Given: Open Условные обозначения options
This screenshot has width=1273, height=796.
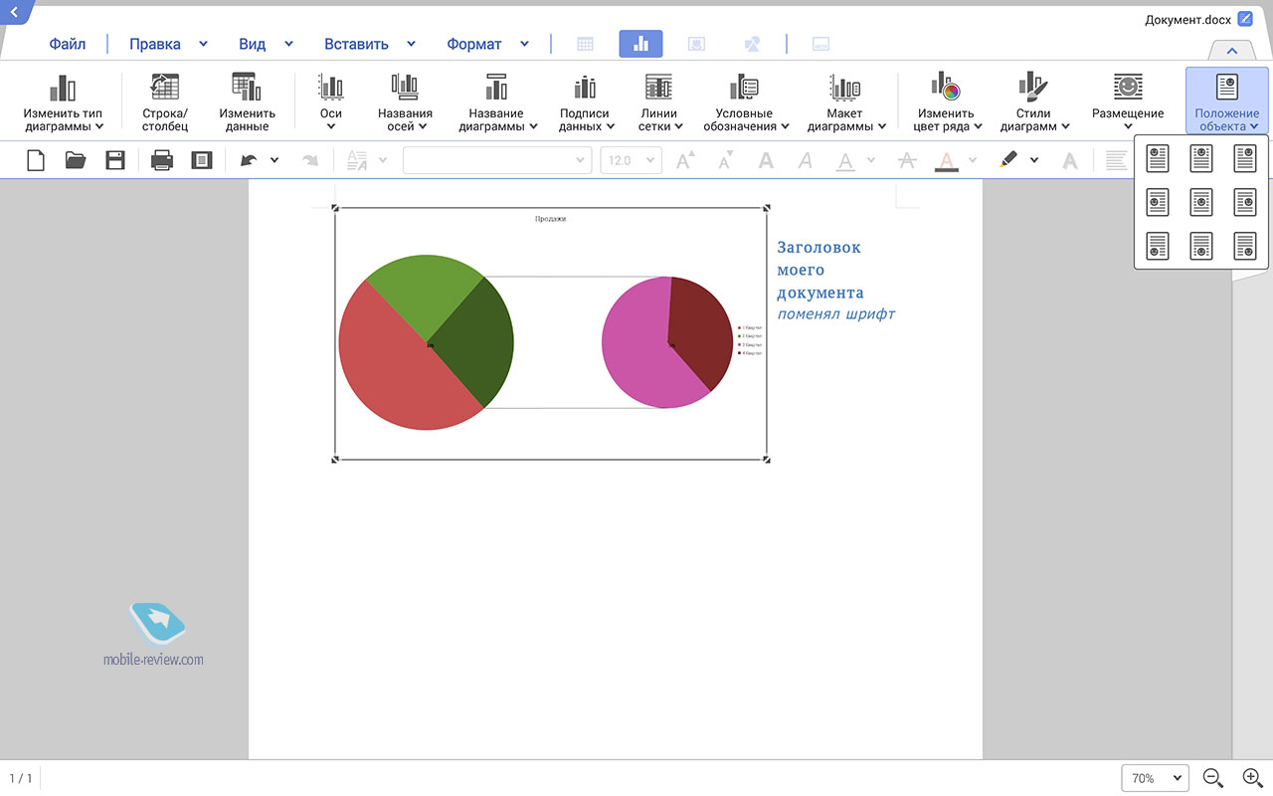Looking at the screenshot, I should coord(744,102).
